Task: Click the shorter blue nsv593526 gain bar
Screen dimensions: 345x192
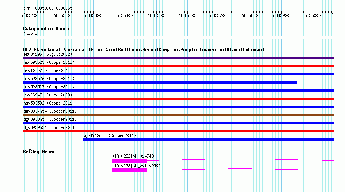Action: coord(160,82)
